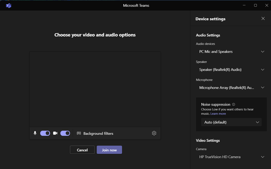Click the video preview area
Viewport: 271px width, 169px height.
click(x=95, y=89)
